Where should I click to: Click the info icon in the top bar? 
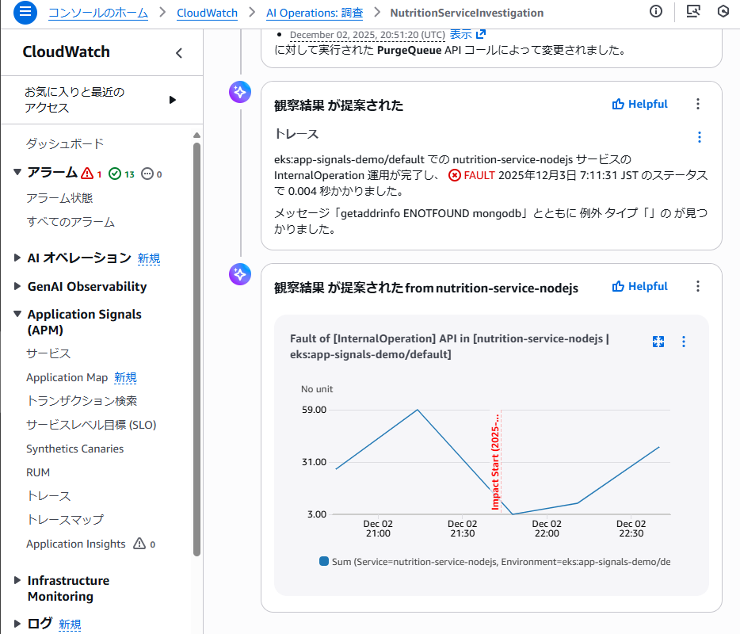[655, 11]
